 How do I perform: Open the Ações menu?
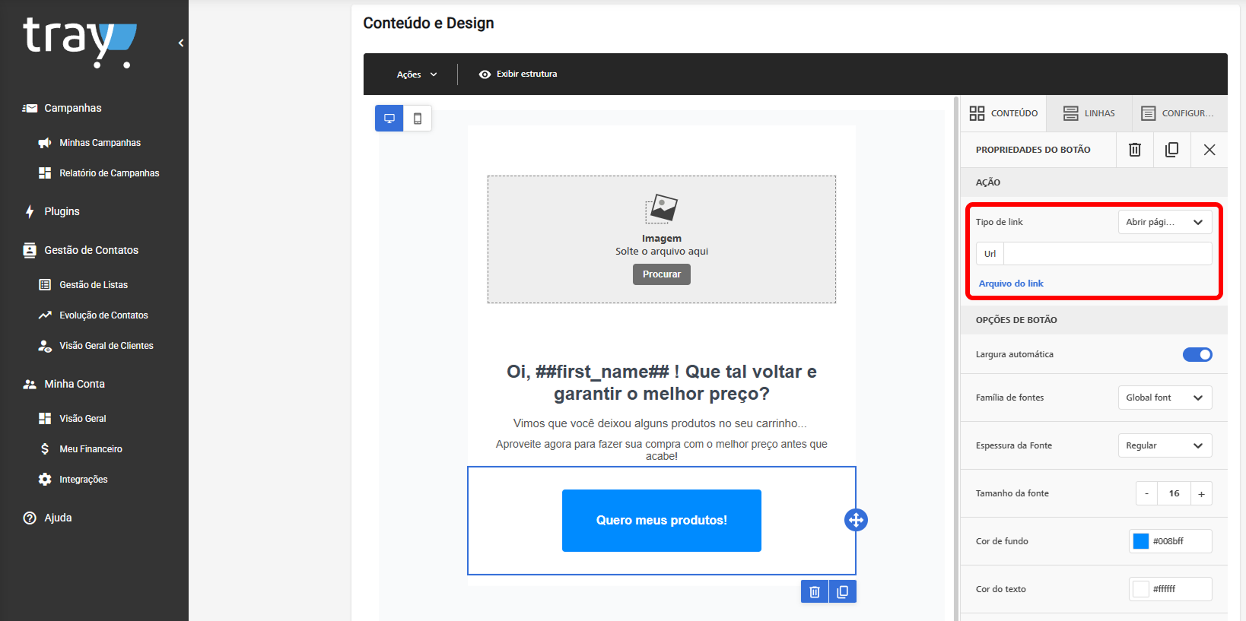(x=417, y=74)
